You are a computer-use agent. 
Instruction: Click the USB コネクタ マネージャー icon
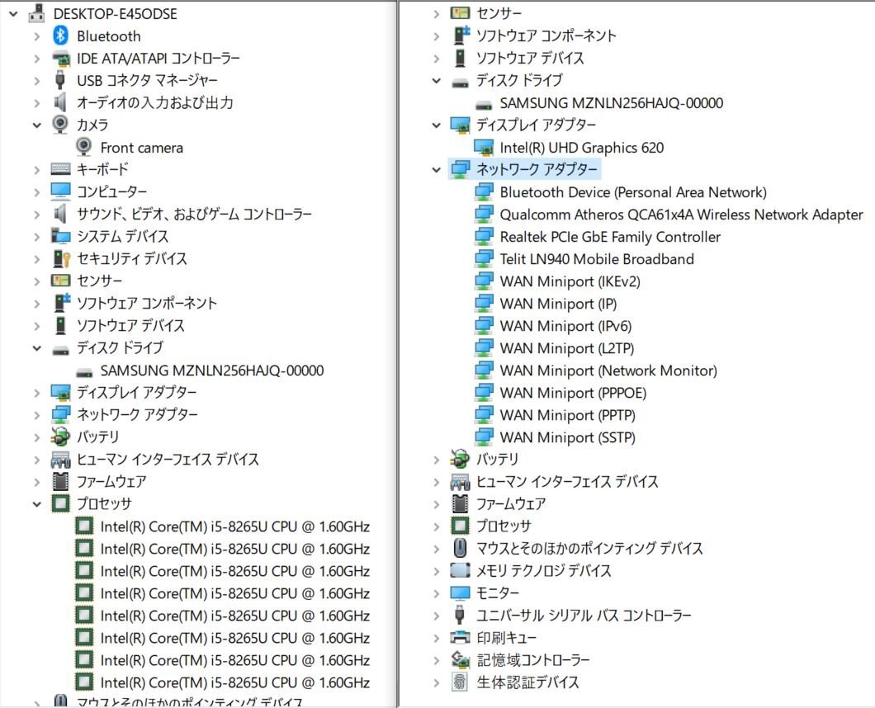(x=60, y=80)
